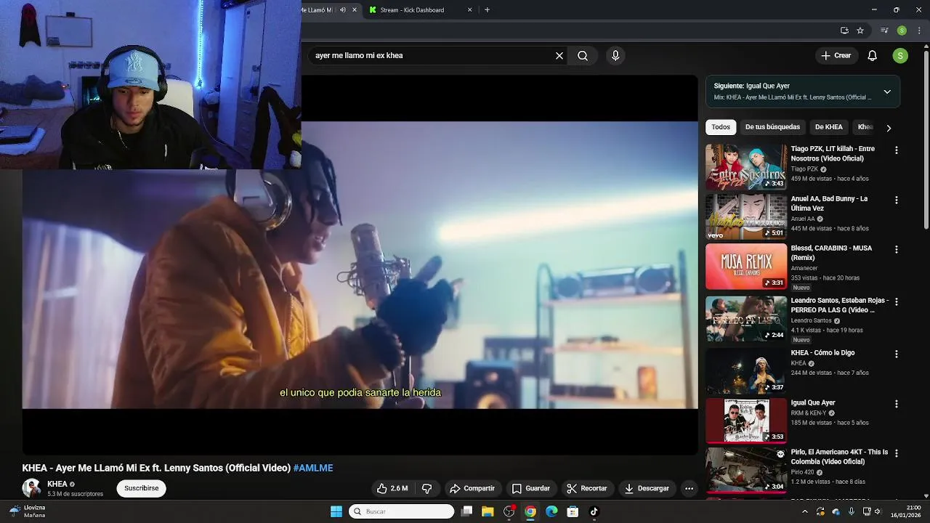Open the weather widget Llovizna

[28, 511]
